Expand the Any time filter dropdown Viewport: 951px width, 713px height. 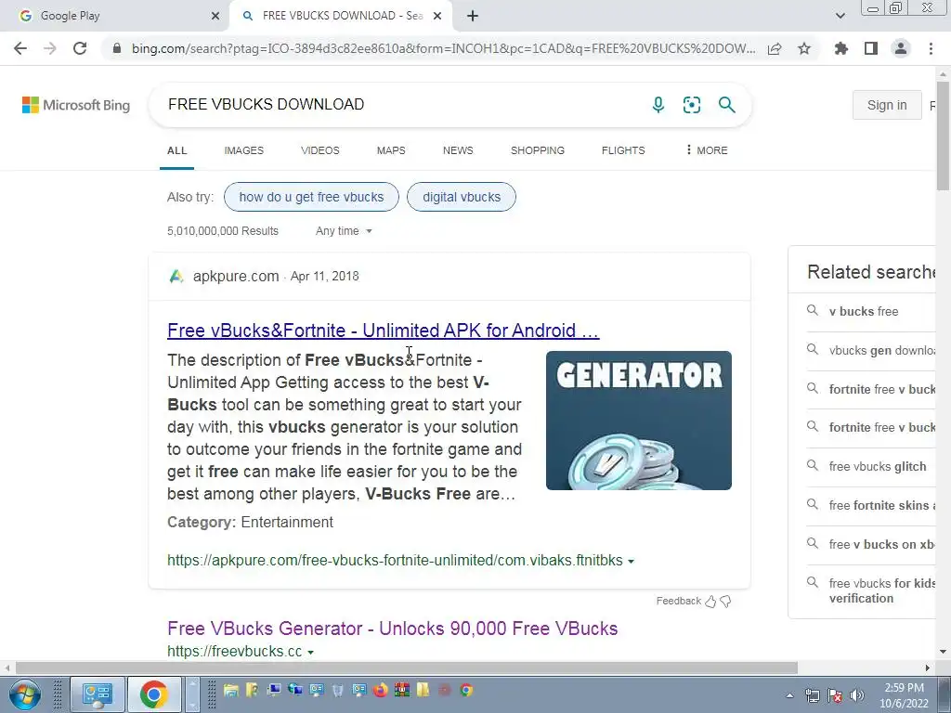pyautogui.click(x=344, y=231)
